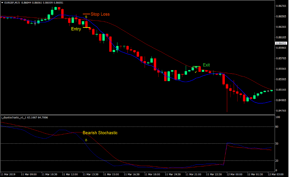Click the 11 Mar 16:30 time label
The image size is (289, 177).
132,174
